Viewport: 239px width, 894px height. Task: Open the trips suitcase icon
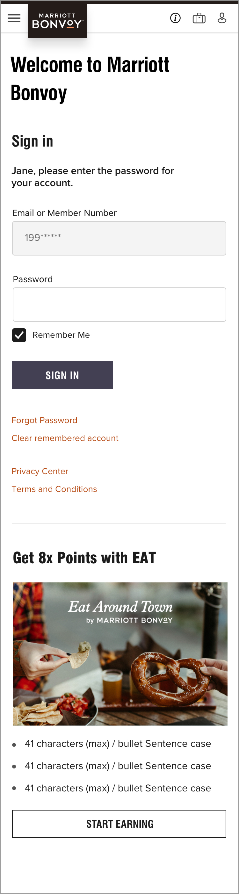coord(199,18)
